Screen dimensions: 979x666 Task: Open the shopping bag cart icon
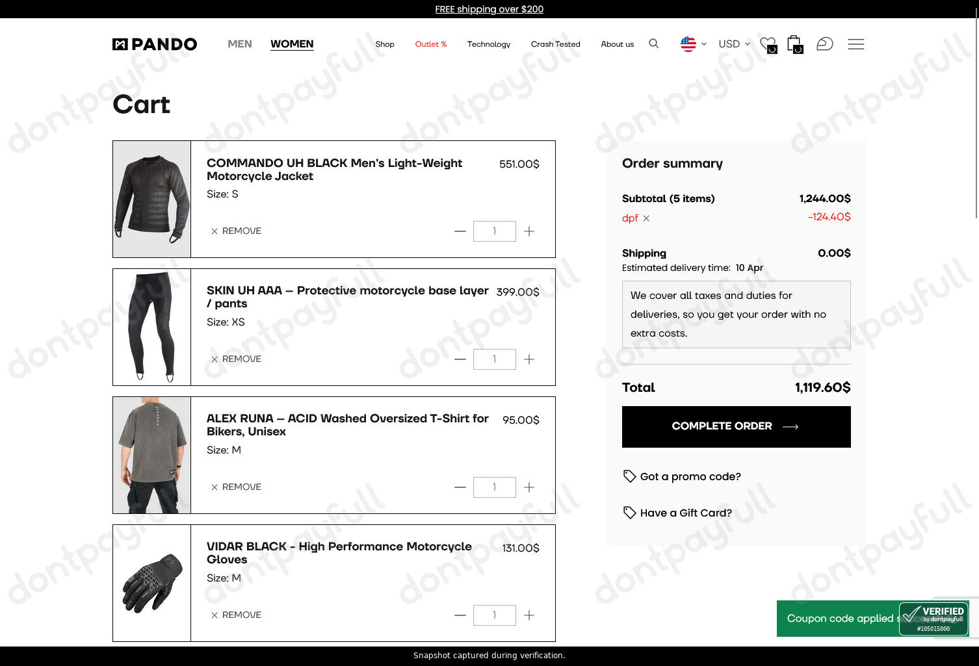coord(794,44)
